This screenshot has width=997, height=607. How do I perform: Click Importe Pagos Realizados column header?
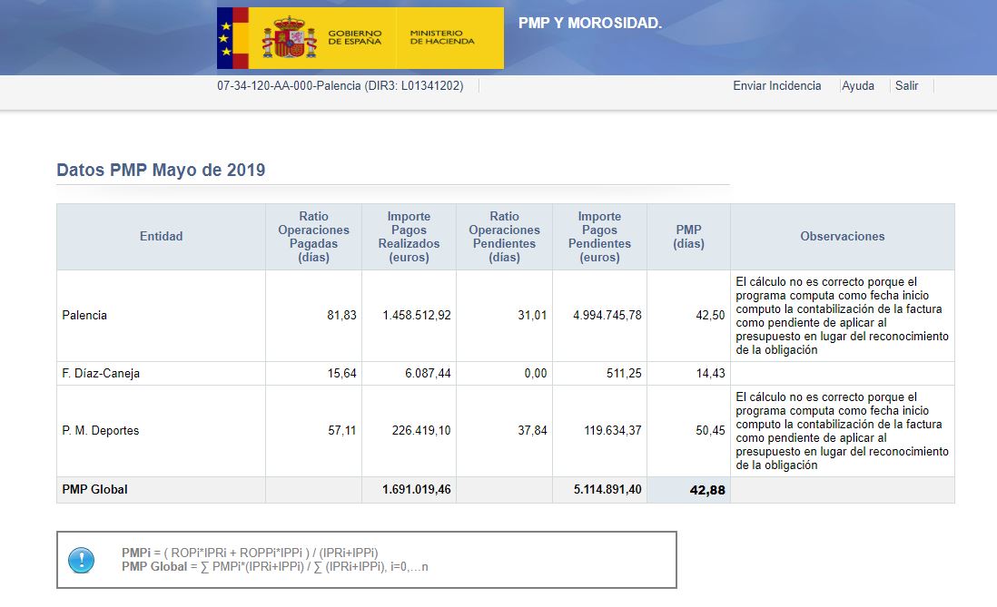(409, 237)
